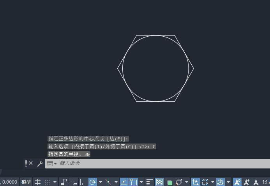Toggle 2D object snap icon
Screen dimensions: 270x186
134,182
